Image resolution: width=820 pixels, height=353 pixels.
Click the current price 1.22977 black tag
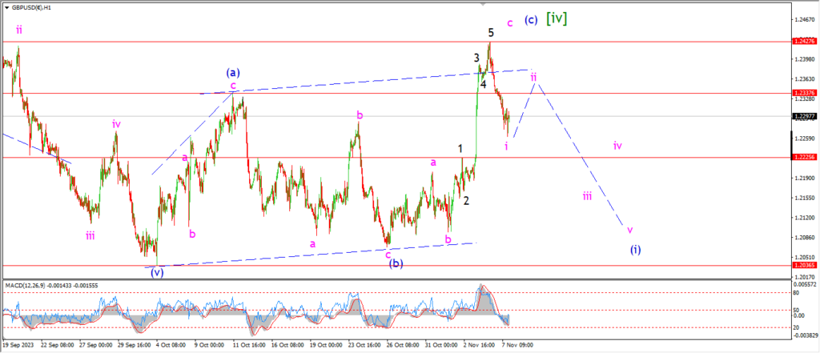click(x=802, y=116)
